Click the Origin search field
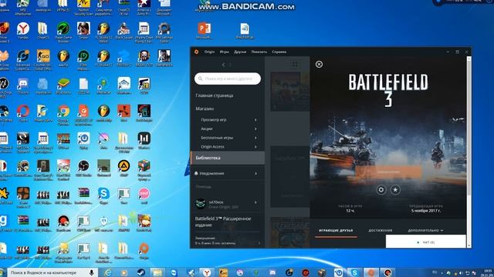 (x=228, y=78)
